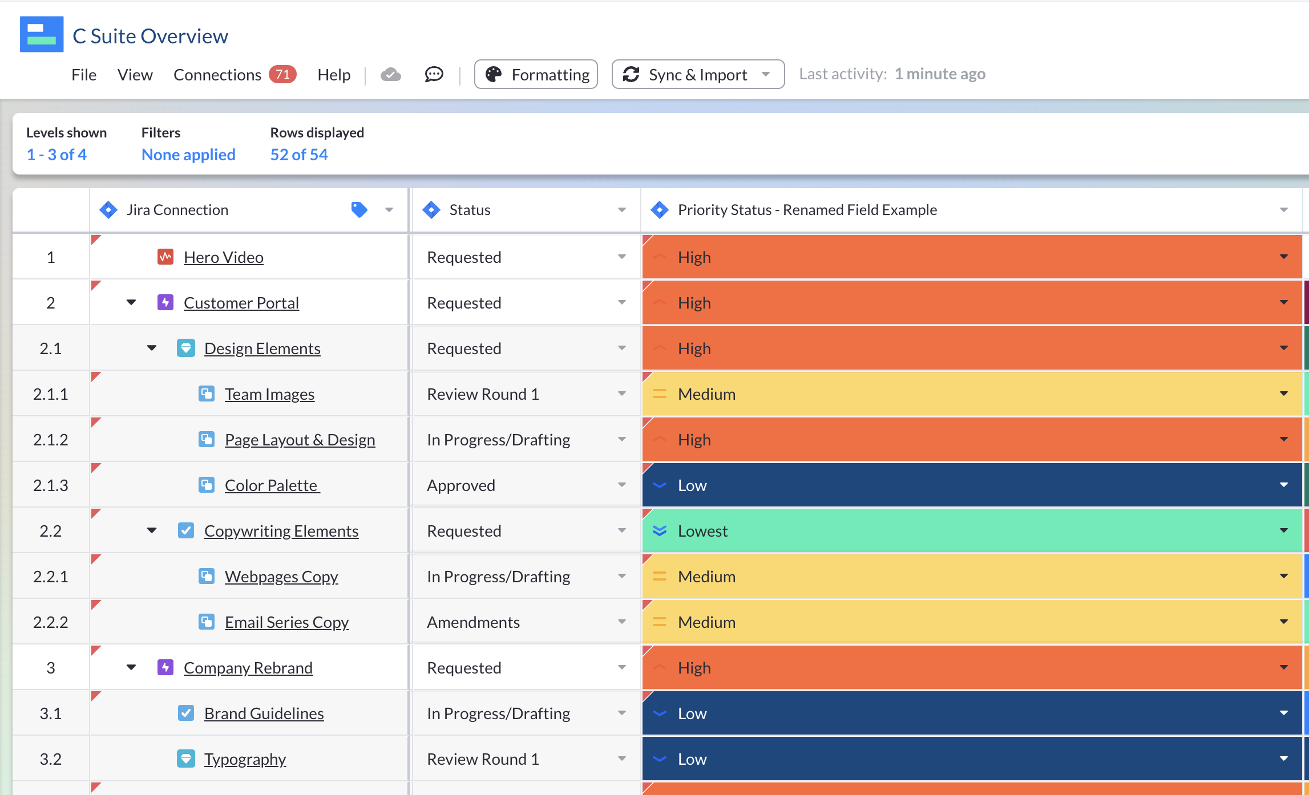Open the Status dropdown for Hero Video
This screenshot has width=1309, height=795.
(x=622, y=257)
